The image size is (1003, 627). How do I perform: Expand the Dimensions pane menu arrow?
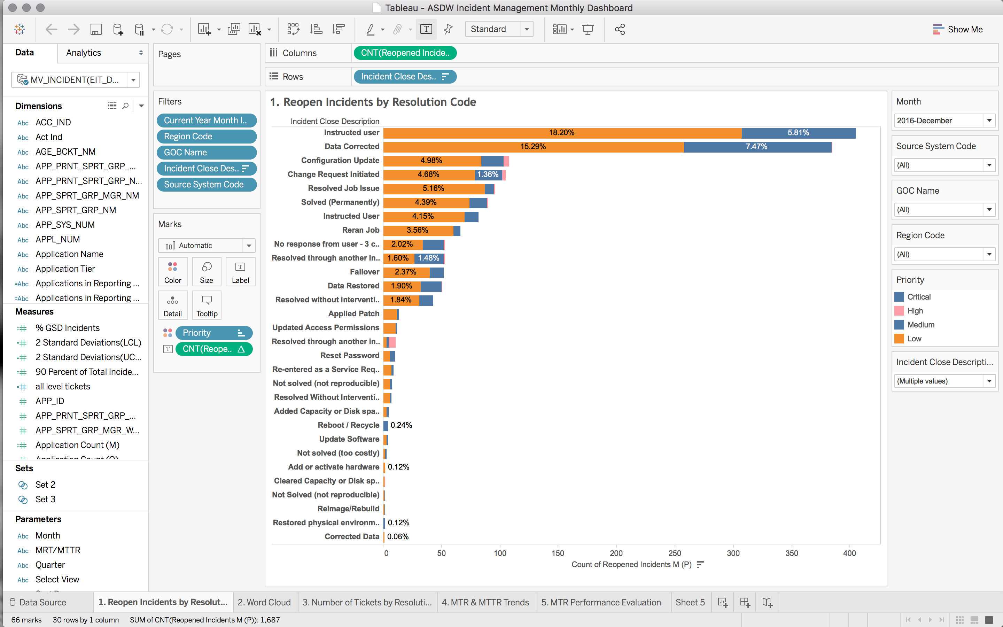tap(141, 106)
